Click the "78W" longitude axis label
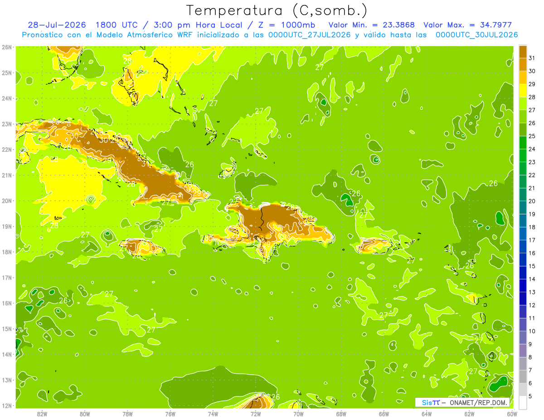This screenshot has width=544, height=420. pos(127,414)
